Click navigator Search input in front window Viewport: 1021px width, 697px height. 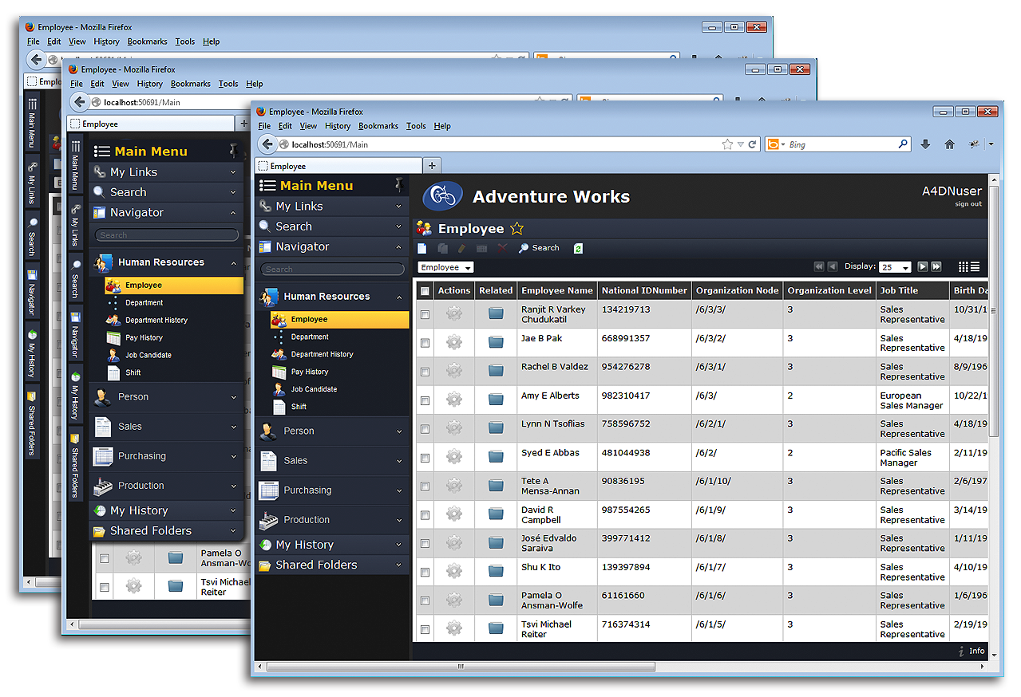tap(333, 270)
